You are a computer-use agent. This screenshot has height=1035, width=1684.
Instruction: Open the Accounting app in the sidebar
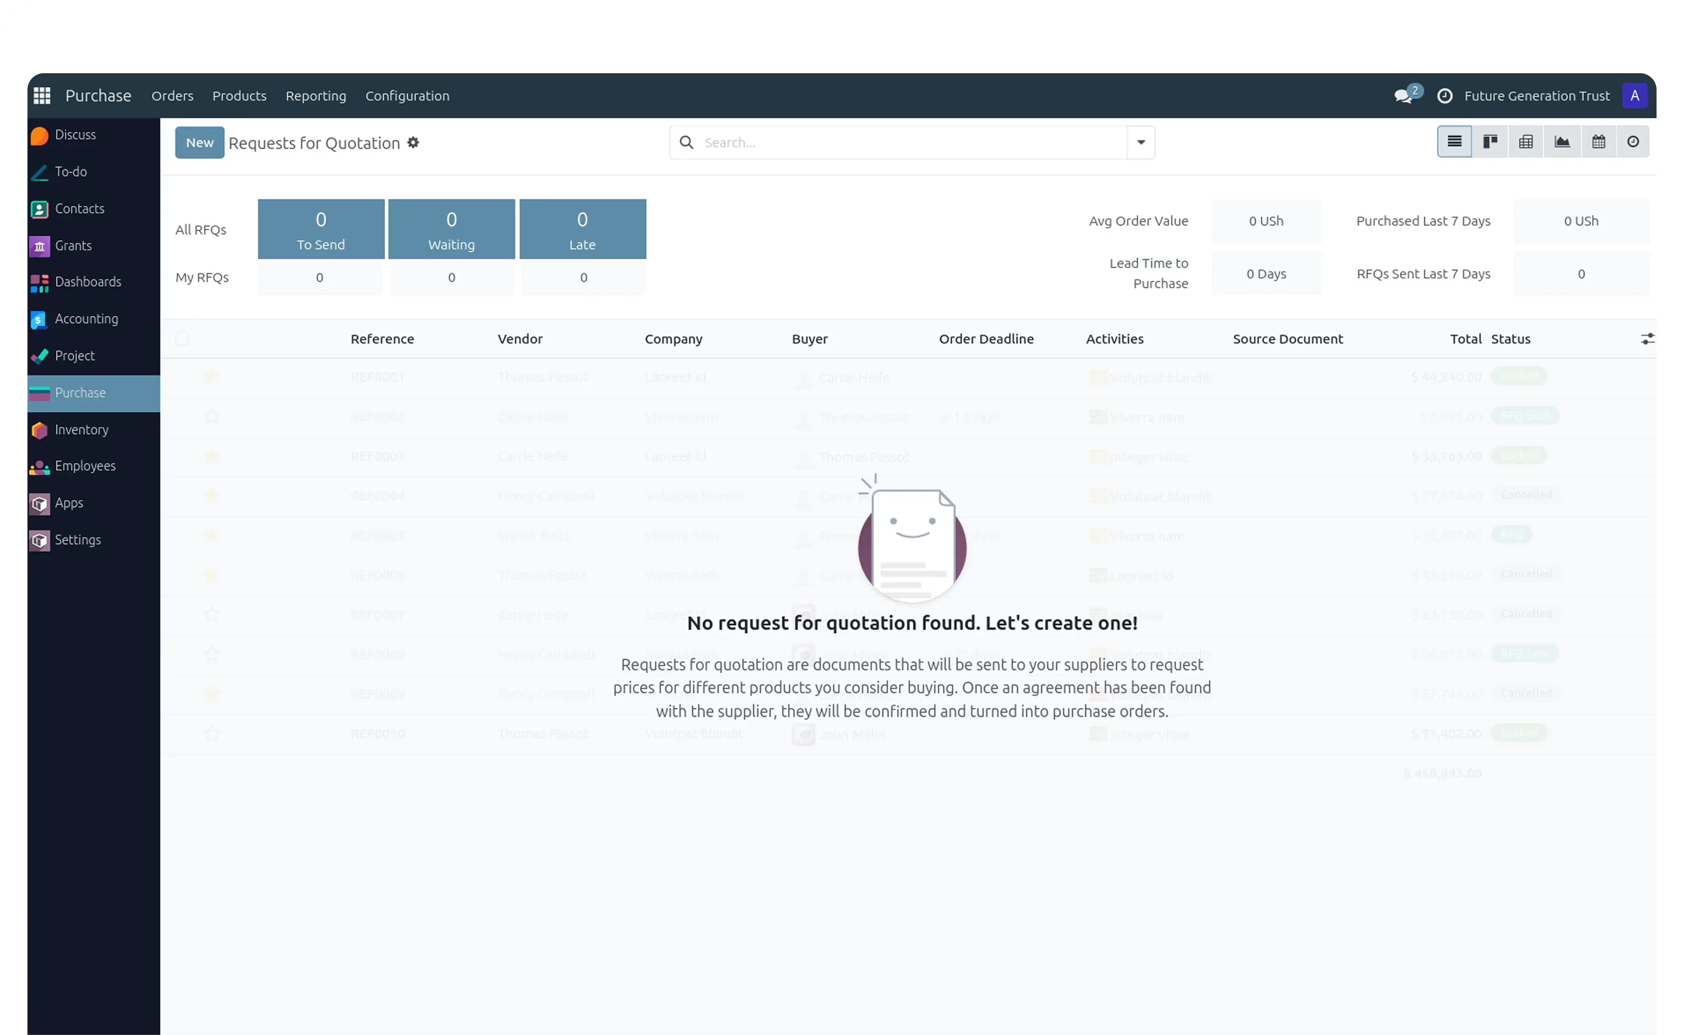click(x=86, y=318)
